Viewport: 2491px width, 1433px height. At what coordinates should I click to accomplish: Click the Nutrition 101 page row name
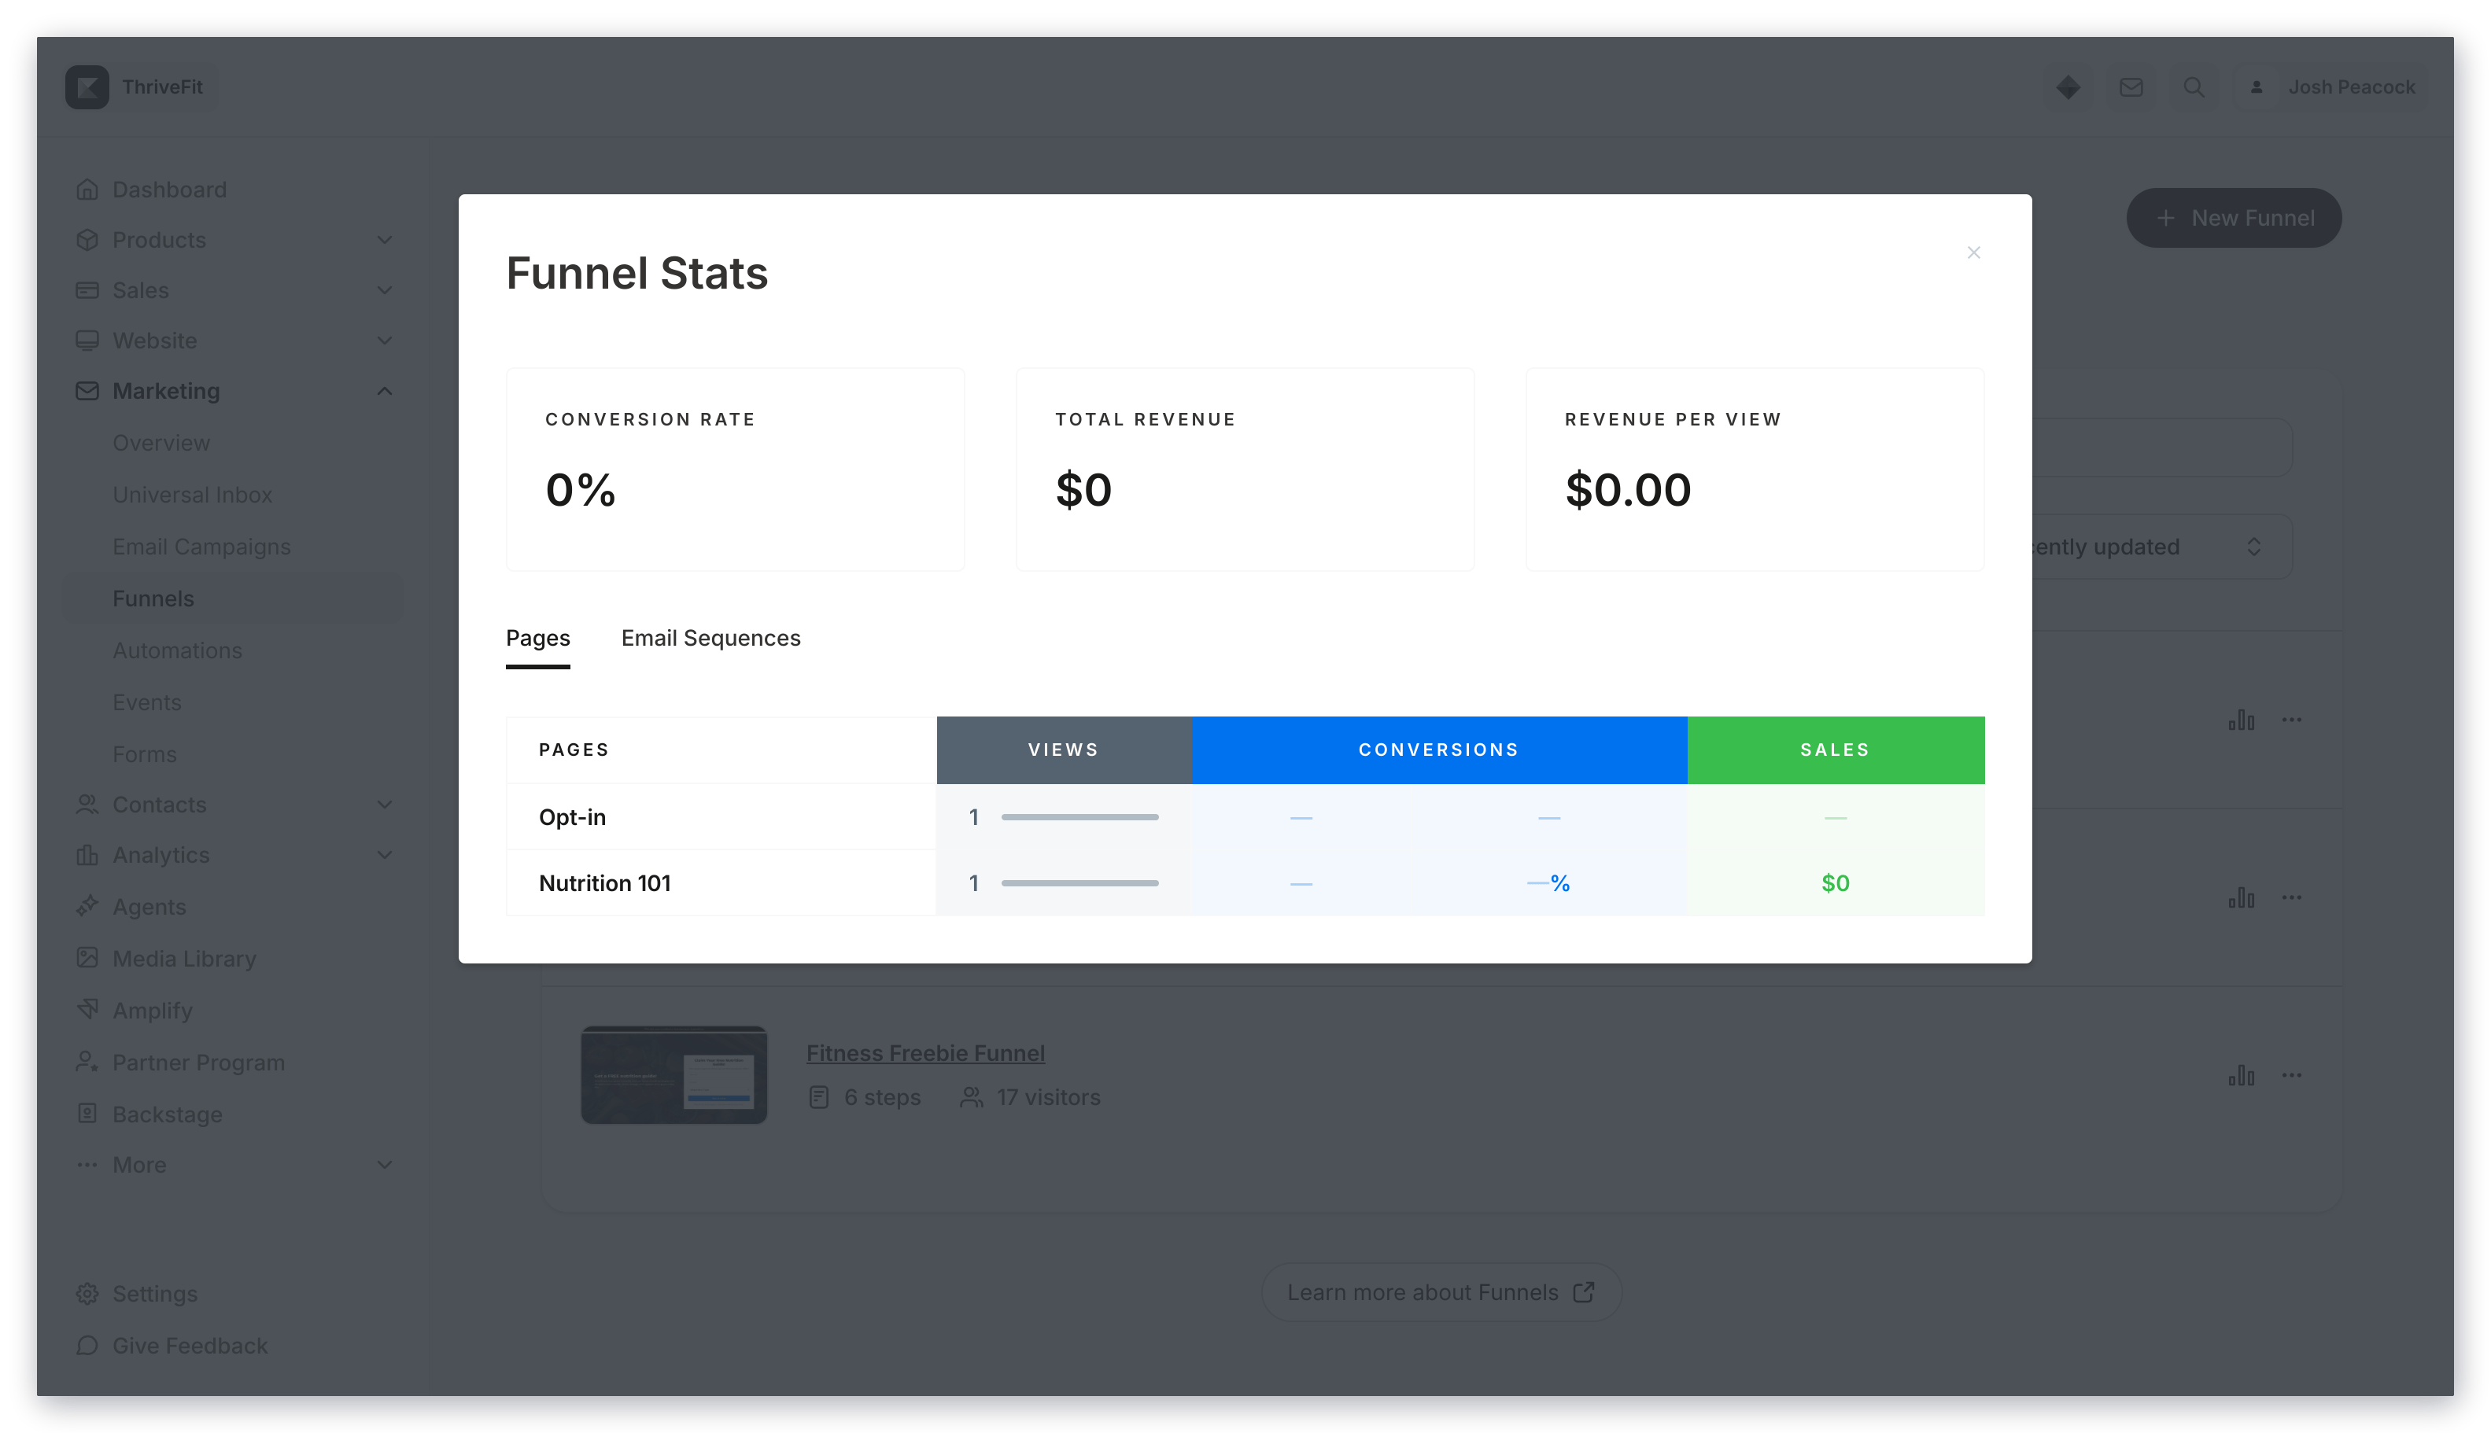[x=604, y=882]
